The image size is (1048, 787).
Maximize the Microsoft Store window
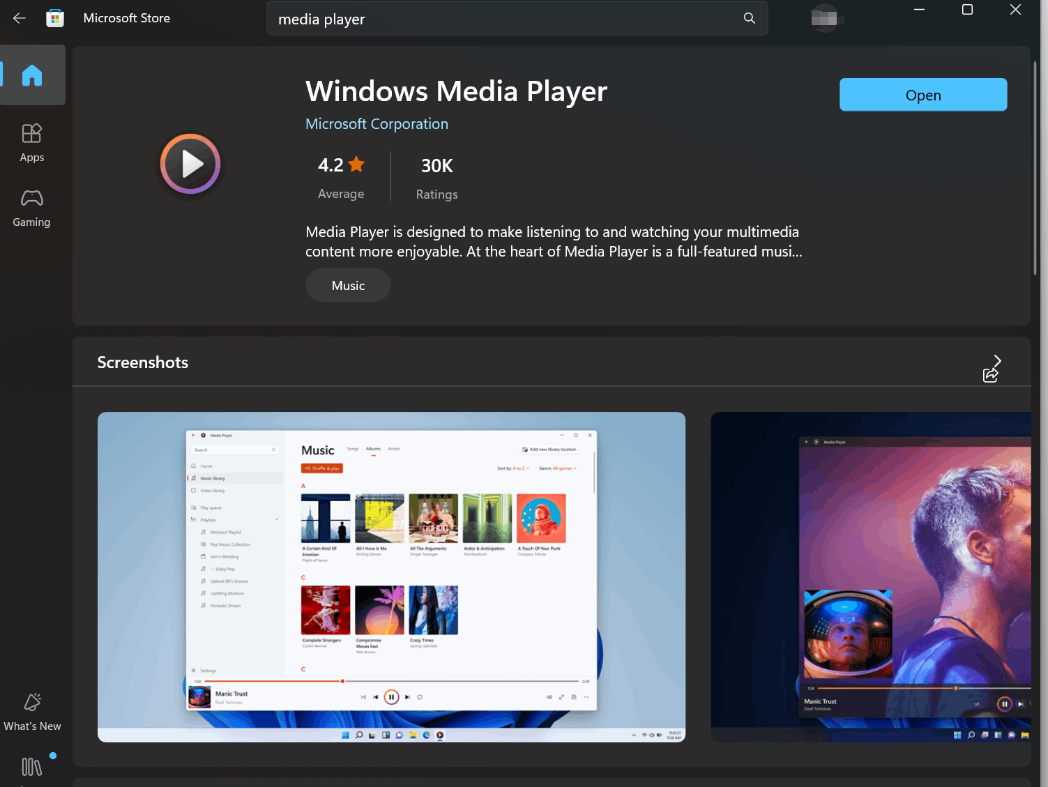[x=967, y=10]
